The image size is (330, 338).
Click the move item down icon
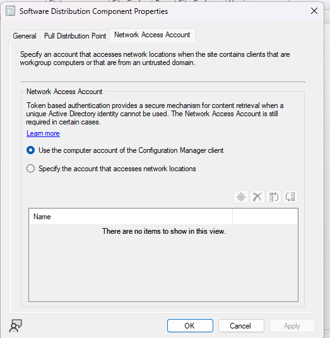click(290, 197)
